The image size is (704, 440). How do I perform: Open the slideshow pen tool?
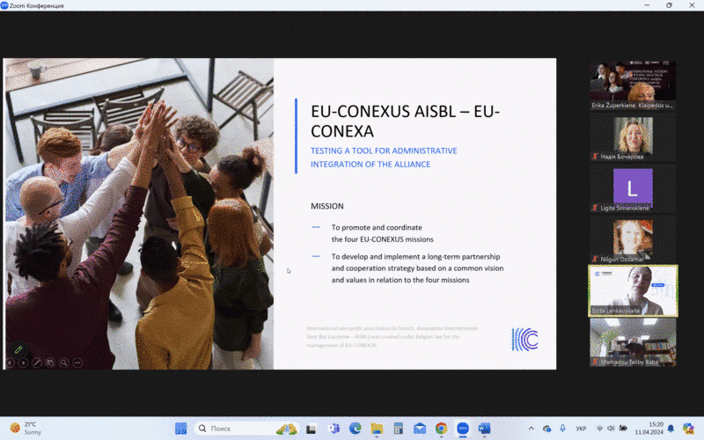click(x=37, y=363)
